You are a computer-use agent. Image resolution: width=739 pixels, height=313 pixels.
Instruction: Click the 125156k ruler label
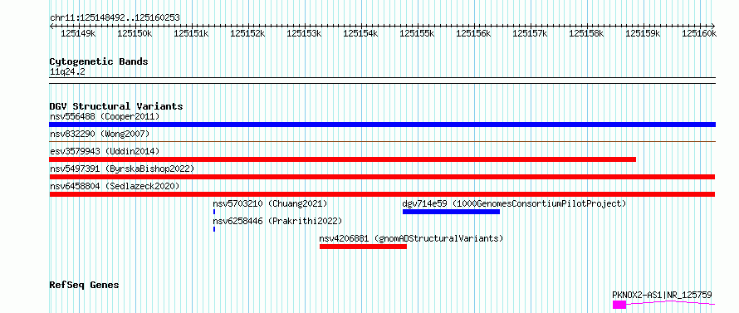click(x=474, y=33)
